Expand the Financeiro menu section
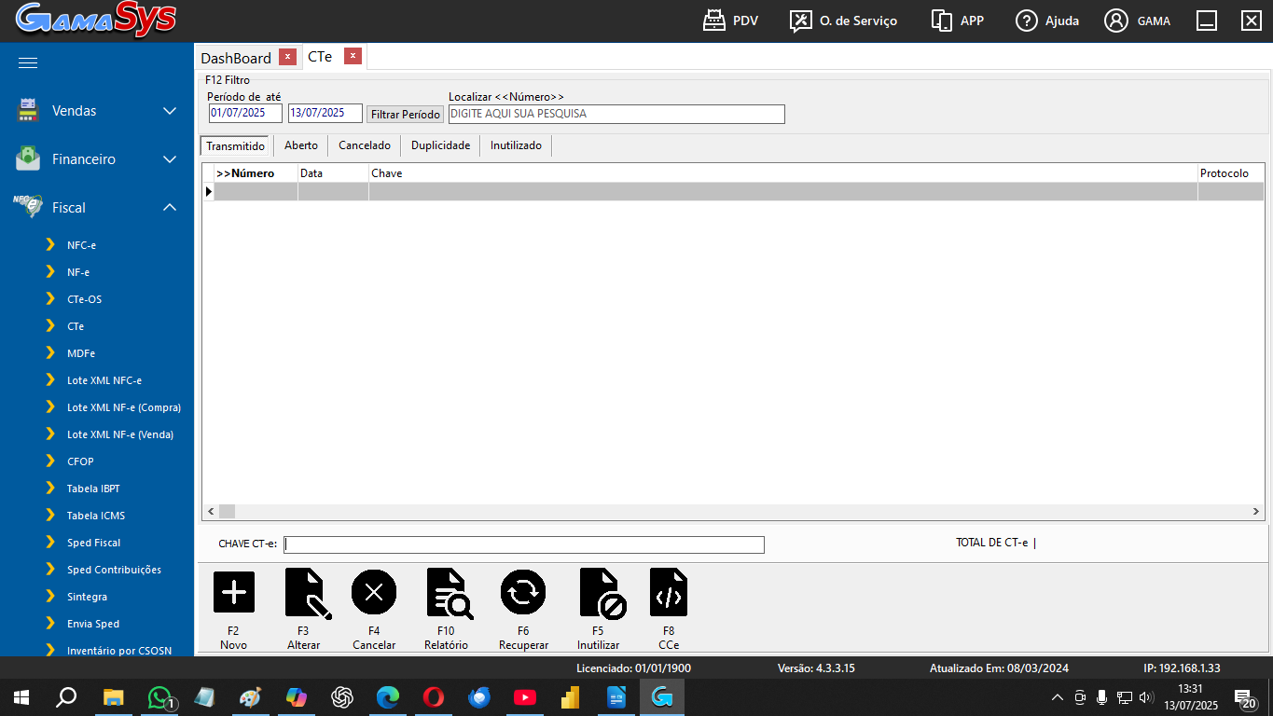 (97, 159)
